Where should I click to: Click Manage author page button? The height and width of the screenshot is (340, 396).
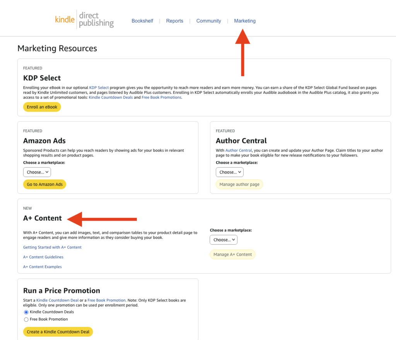[x=239, y=184]
